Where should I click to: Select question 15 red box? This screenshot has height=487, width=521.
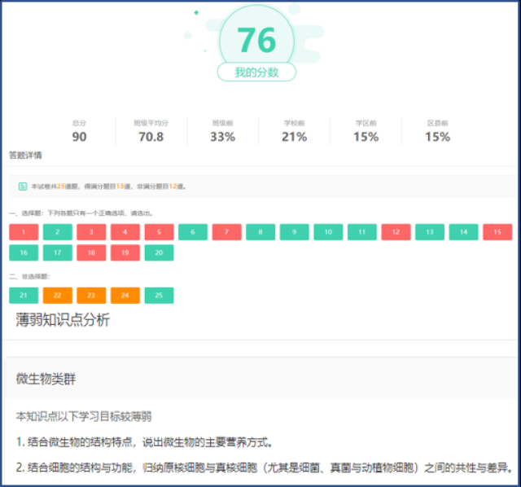pyautogui.click(x=497, y=232)
